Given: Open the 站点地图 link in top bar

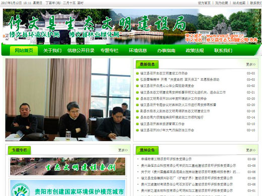Looking at the screenshot, I should (239, 3).
